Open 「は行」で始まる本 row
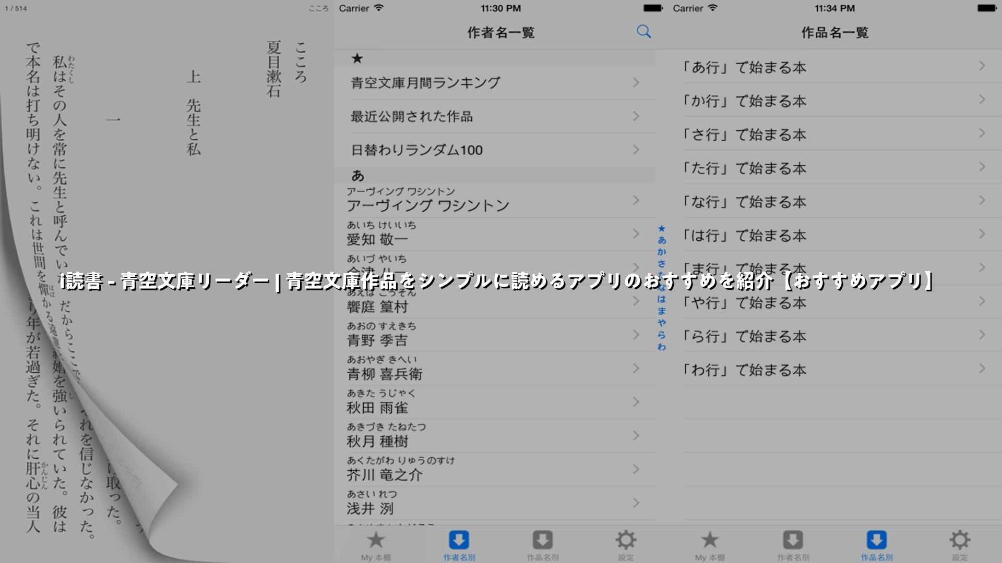The width and height of the screenshot is (1002, 563). (835, 234)
